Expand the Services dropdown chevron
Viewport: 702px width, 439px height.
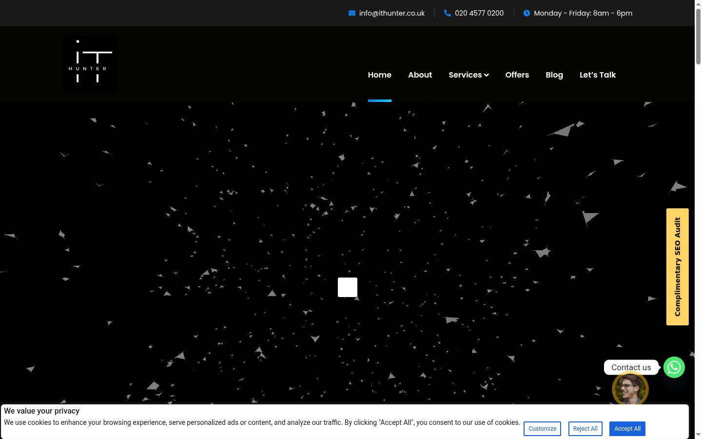(x=487, y=75)
